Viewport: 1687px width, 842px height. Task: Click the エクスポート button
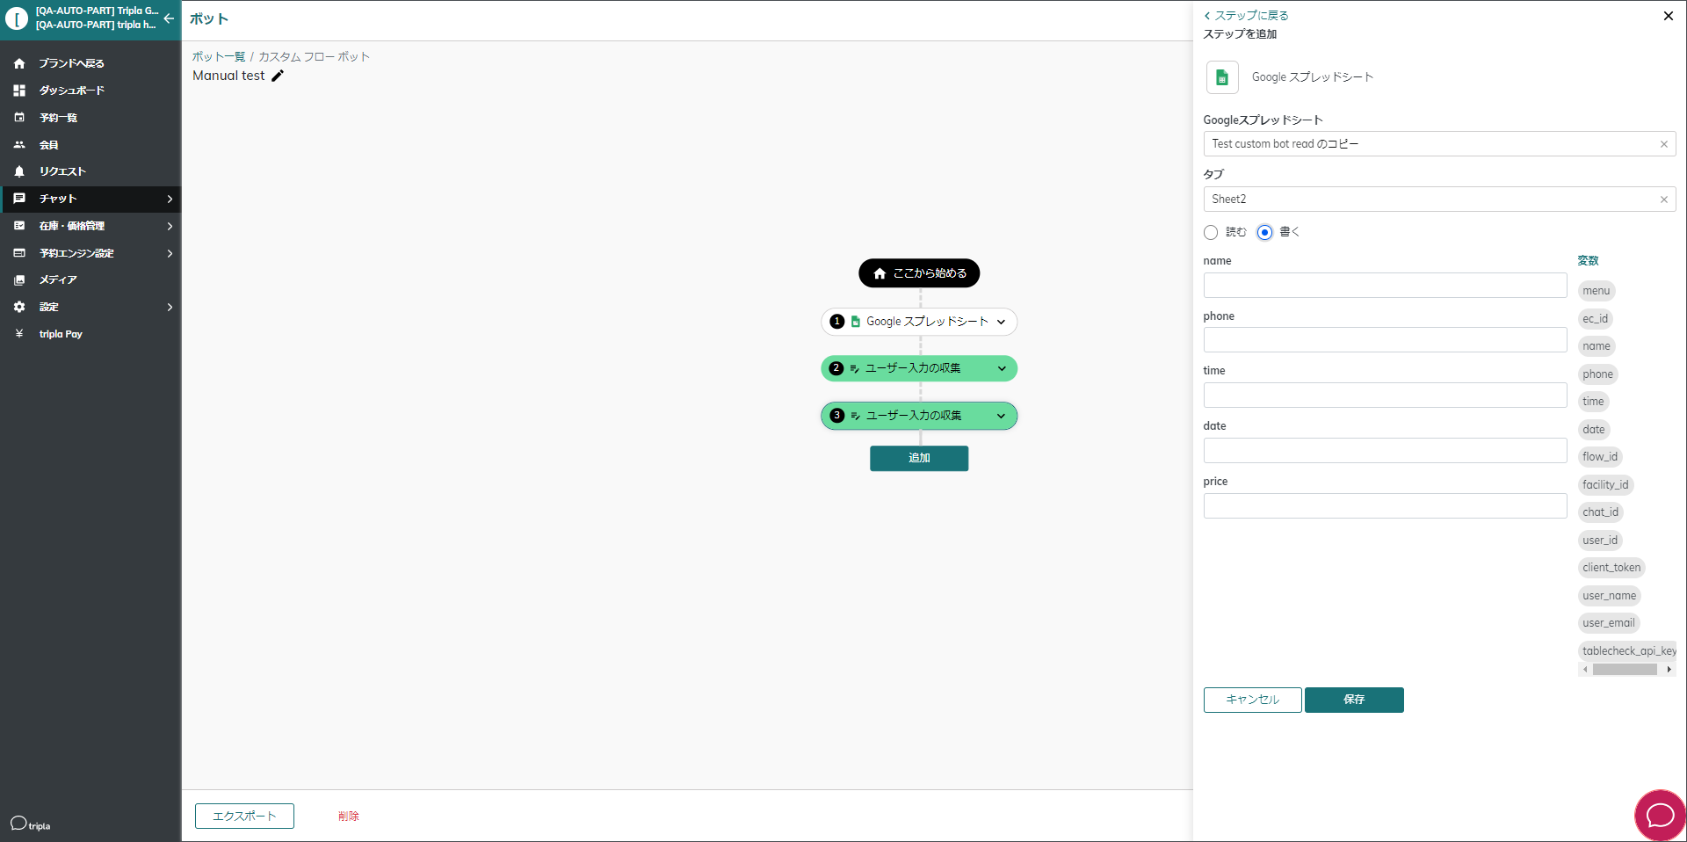[244, 816]
